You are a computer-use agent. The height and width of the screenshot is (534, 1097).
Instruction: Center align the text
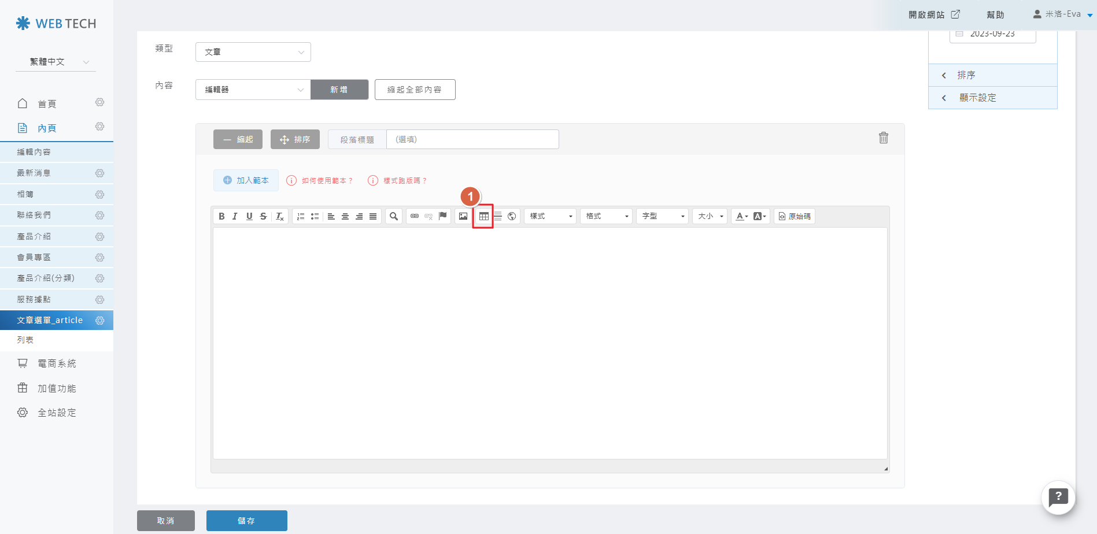345,216
